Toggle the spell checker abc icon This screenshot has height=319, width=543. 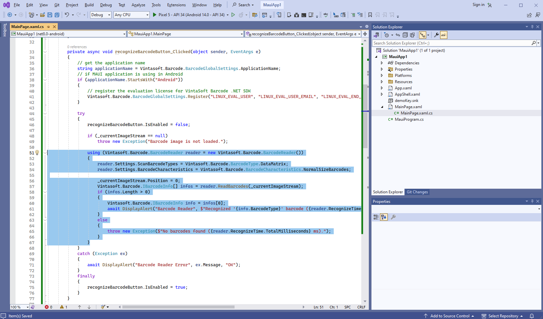click(x=326, y=15)
